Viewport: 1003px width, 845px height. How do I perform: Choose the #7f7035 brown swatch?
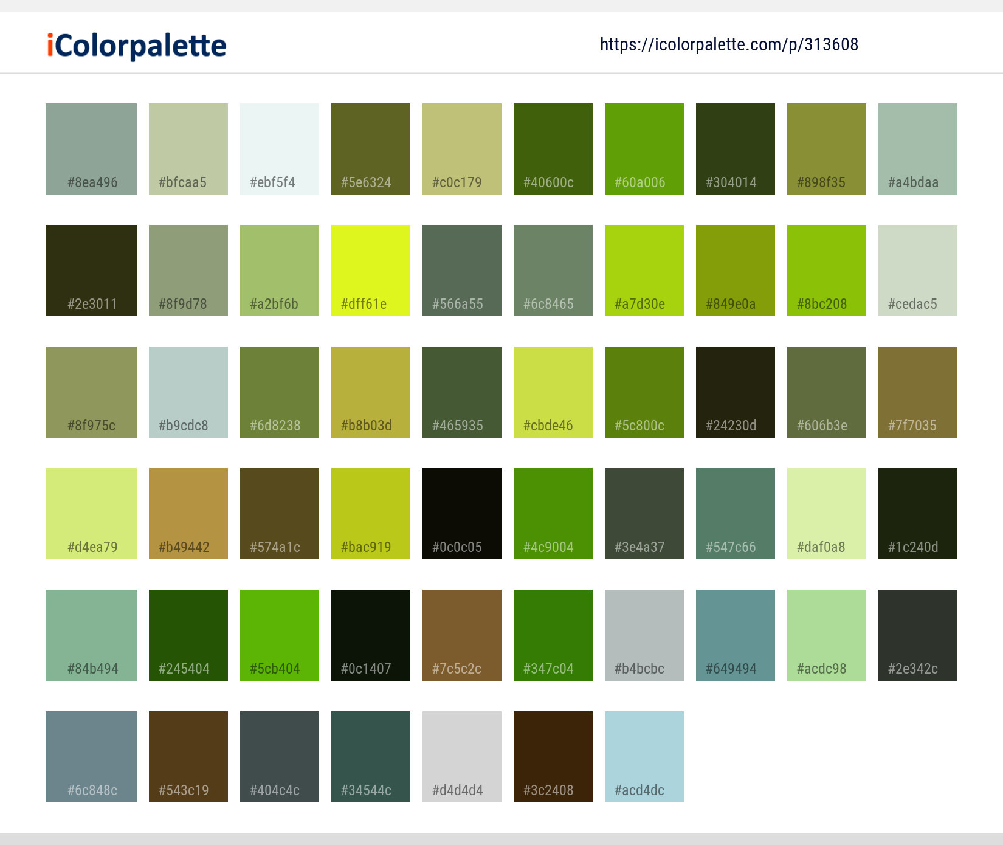click(x=918, y=392)
